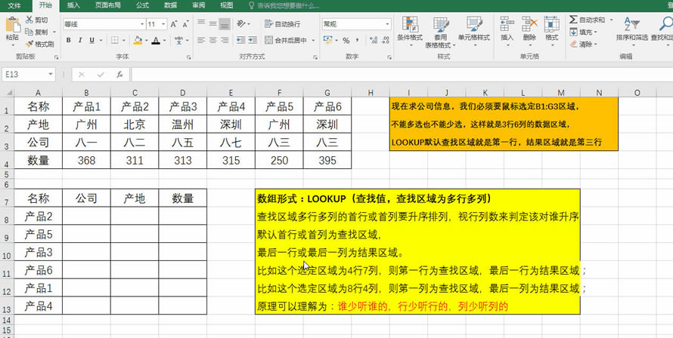The image size is (673, 338).
Task: Click the Format cells (格式) icon
Action: tap(551, 24)
